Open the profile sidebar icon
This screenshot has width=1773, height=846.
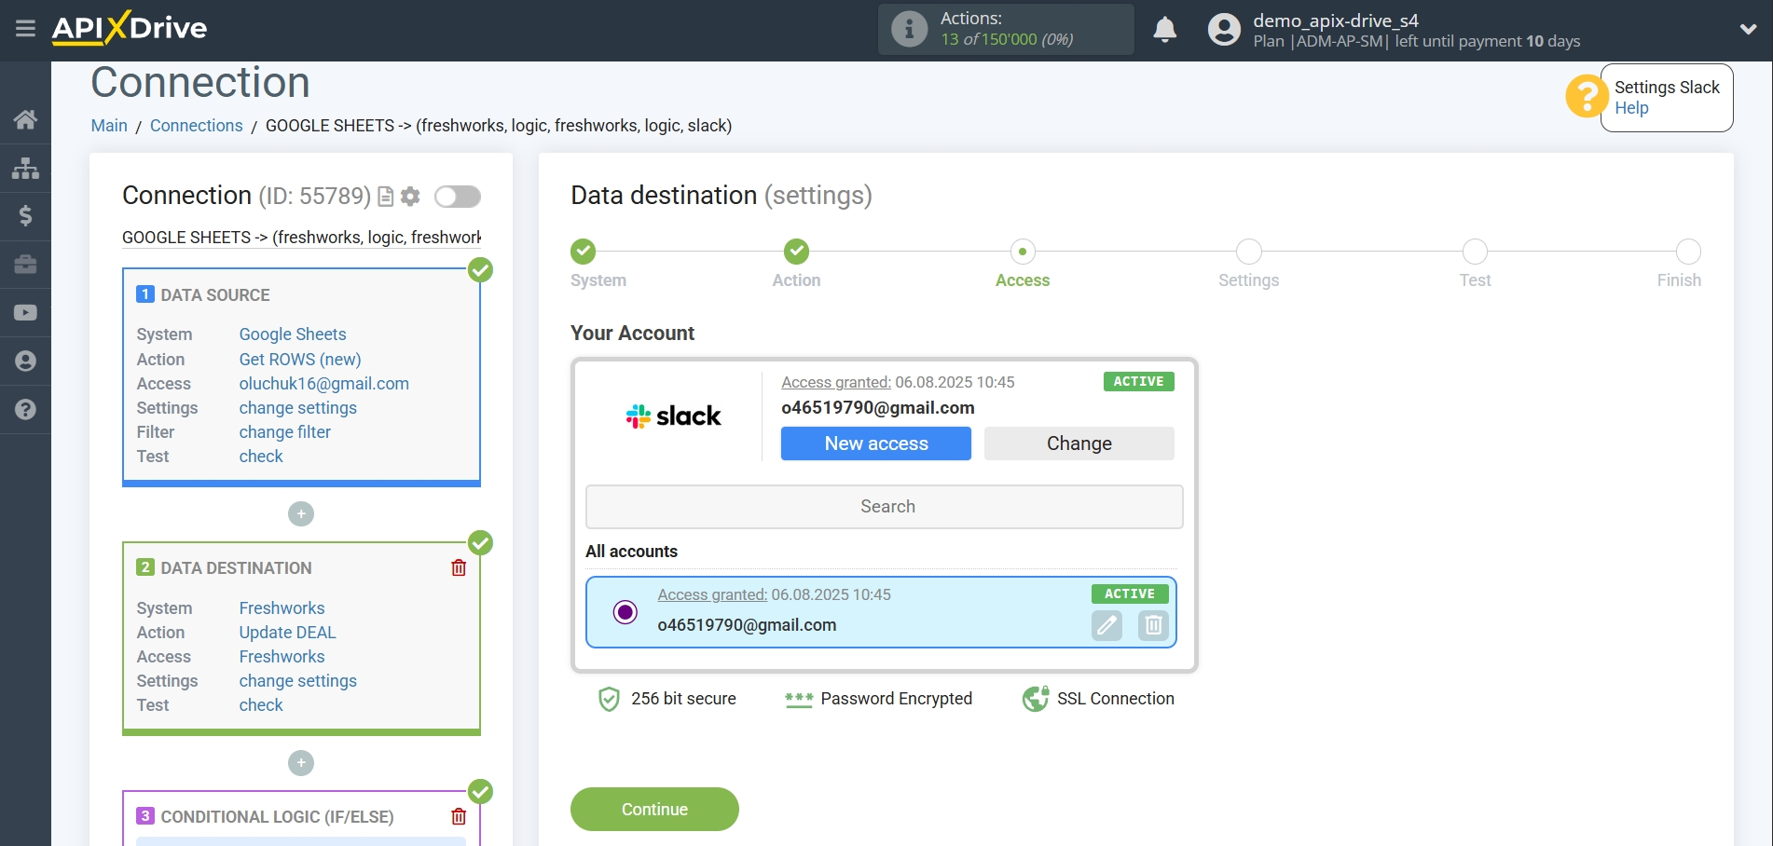click(25, 362)
